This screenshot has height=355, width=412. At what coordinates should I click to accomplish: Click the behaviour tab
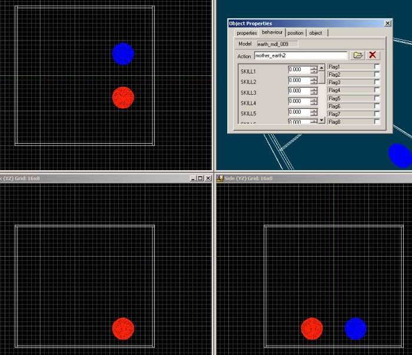(272, 32)
